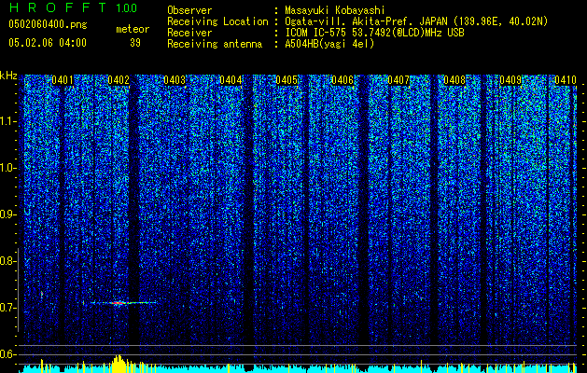This screenshot has width=587, height=373.
Task: Click the 0.6 kHz axis tick label
Action: coord(7,354)
